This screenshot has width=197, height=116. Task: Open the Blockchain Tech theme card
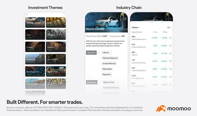coord(35,71)
